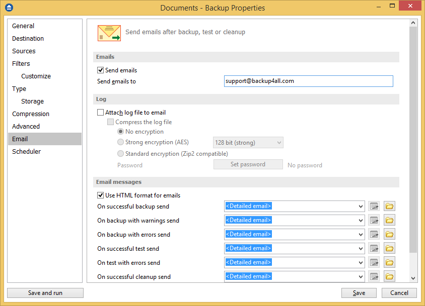The height and width of the screenshot is (306, 425).
Task: Click the app icon in title bar
Action: [9, 8]
